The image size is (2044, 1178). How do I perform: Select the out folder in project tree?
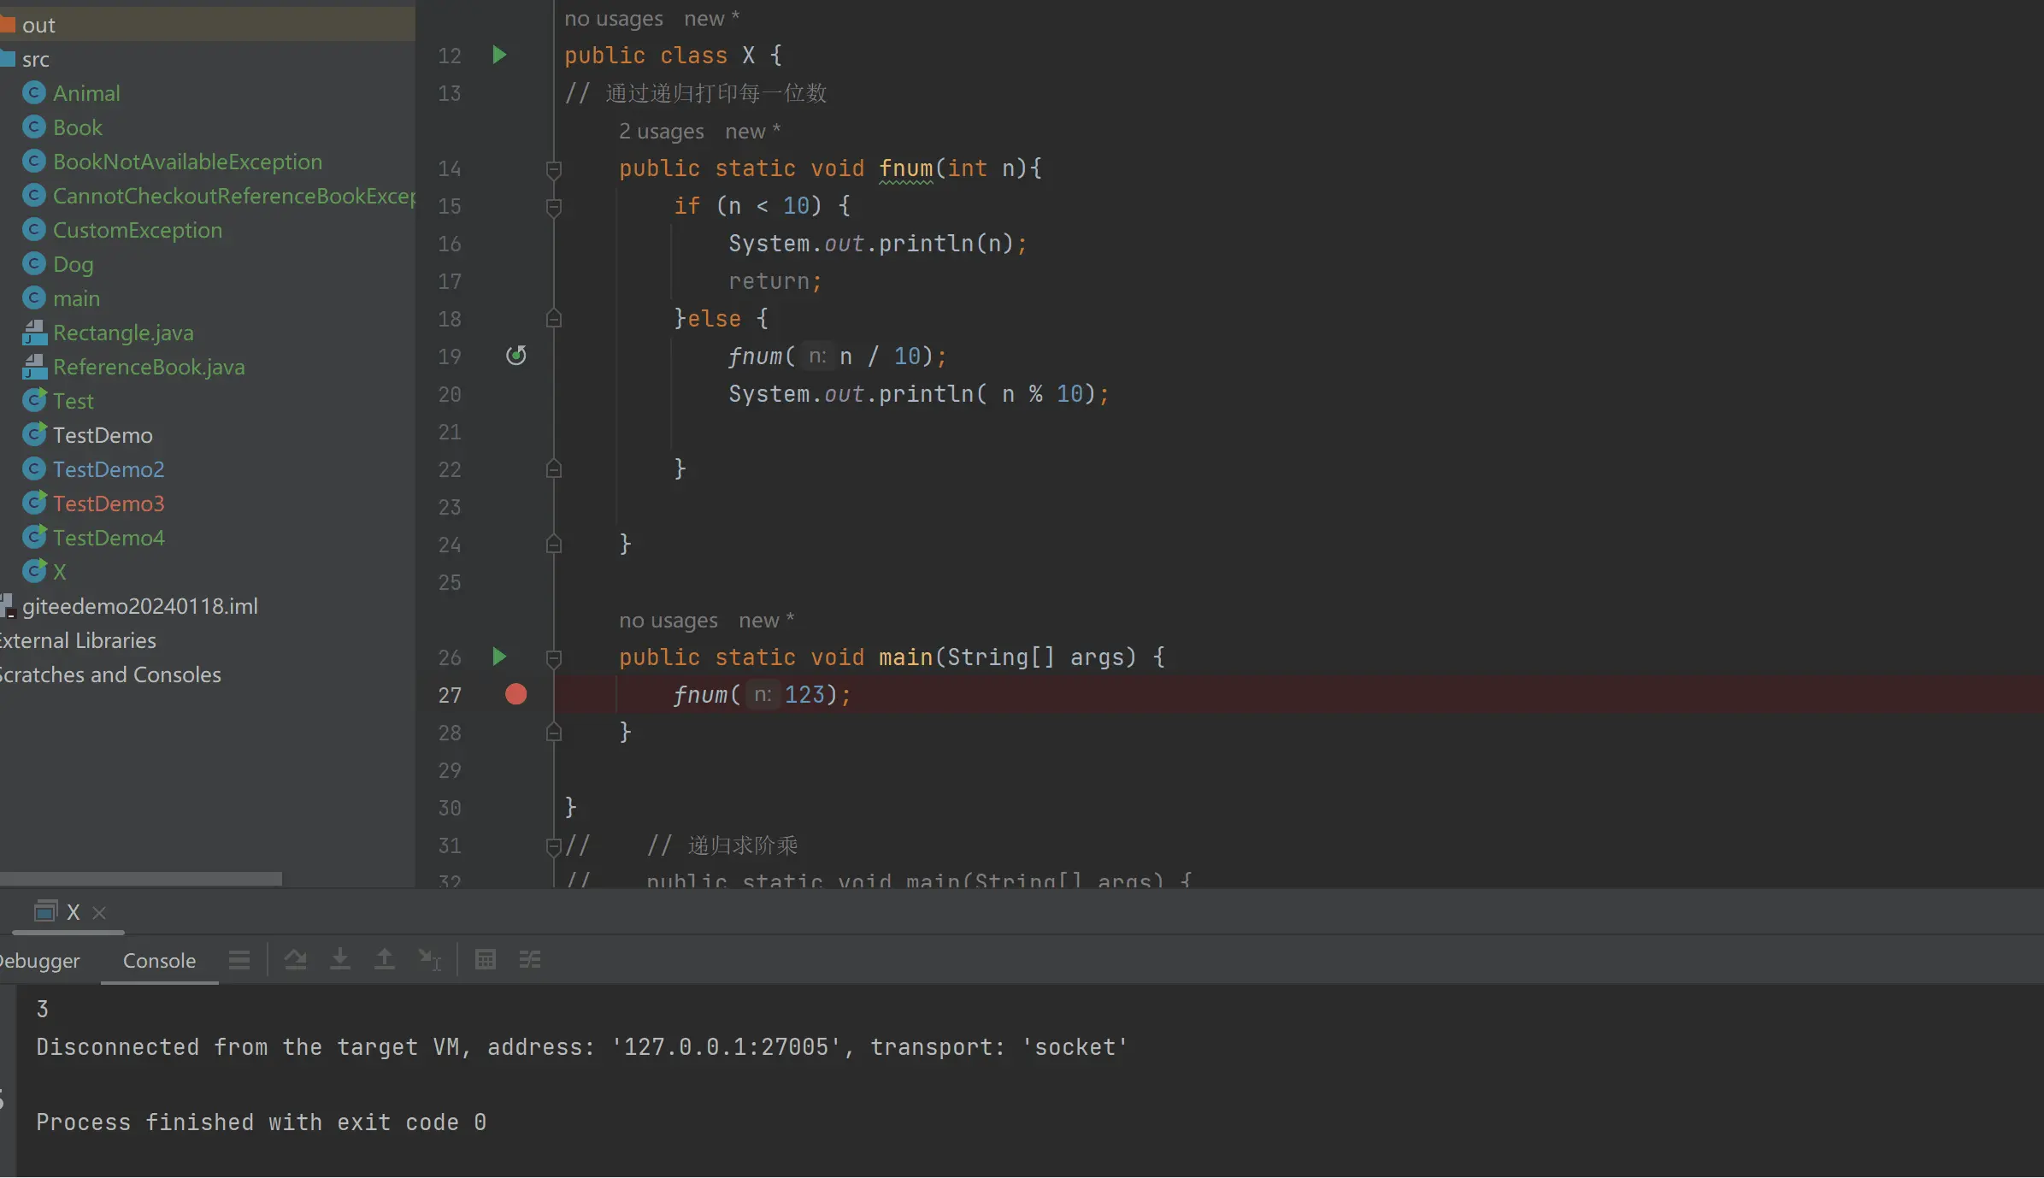click(x=208, y=25)
